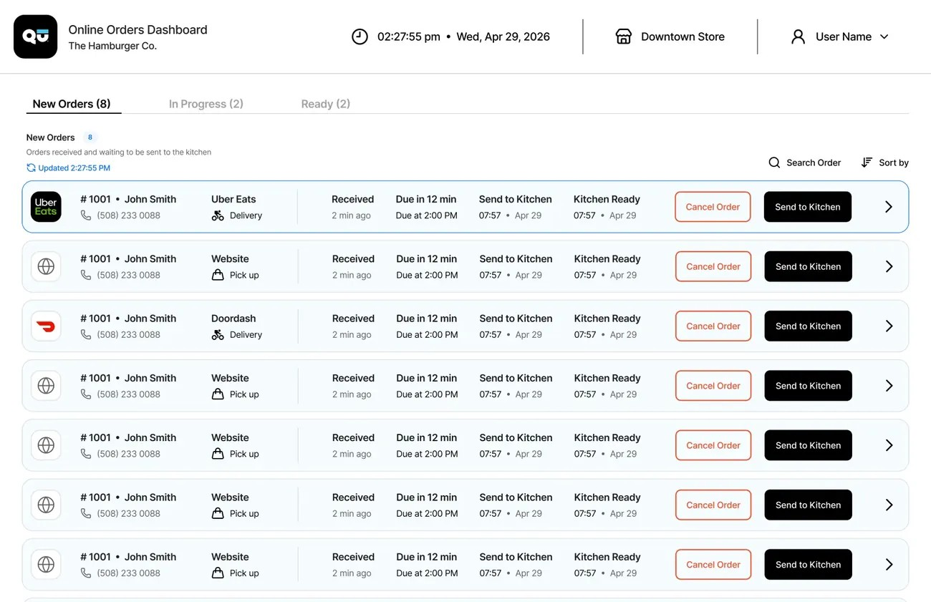This screenshot has height=602, width=931.
Task: Click the delivery bike icon in the Uber Eats row
Action: (218, 215)
